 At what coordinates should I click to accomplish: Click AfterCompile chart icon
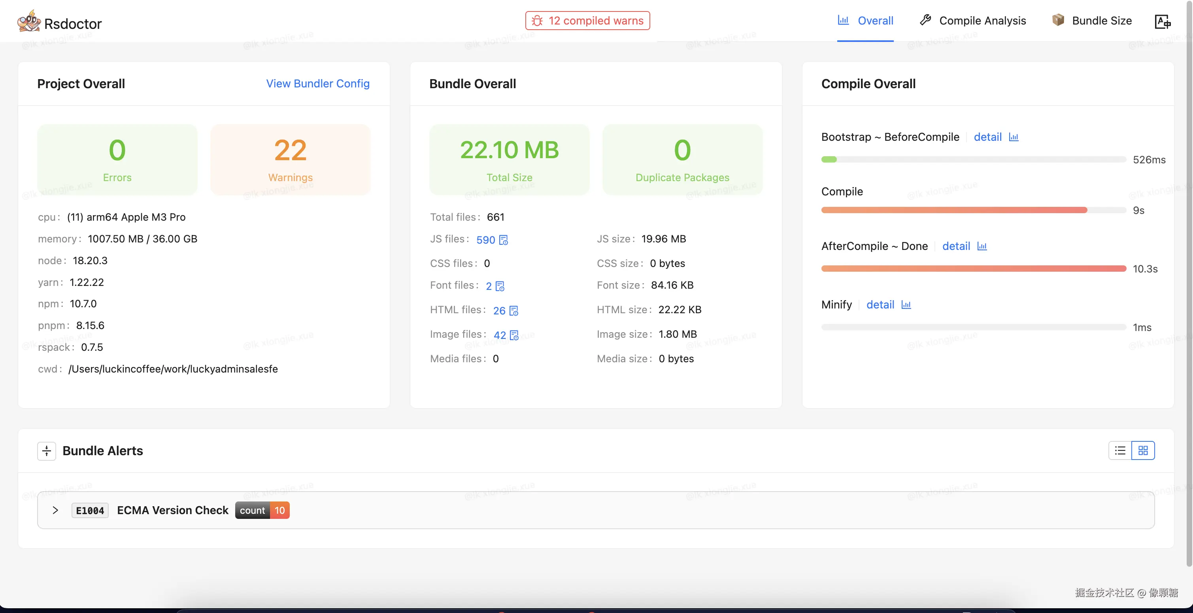pos(982,246)
